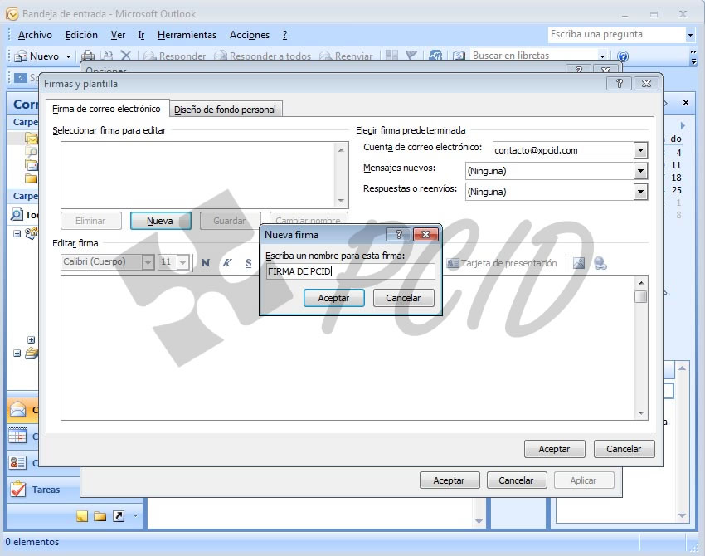Click the Escriba una pregunta field
Image resolution: width=705 pixels, height=556 pixels.
coord(616,34)
